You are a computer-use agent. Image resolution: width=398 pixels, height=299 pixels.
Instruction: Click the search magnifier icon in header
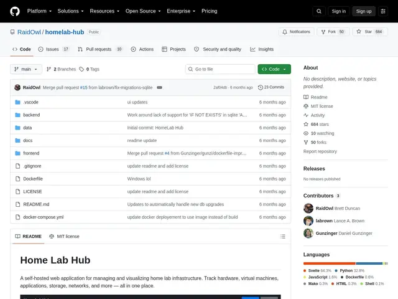319,11
